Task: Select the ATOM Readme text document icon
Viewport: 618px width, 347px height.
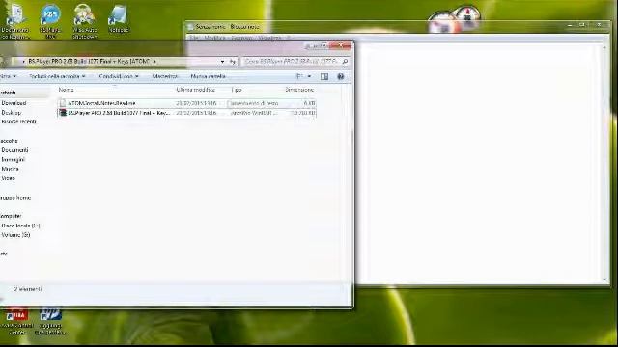Action: 62,103
